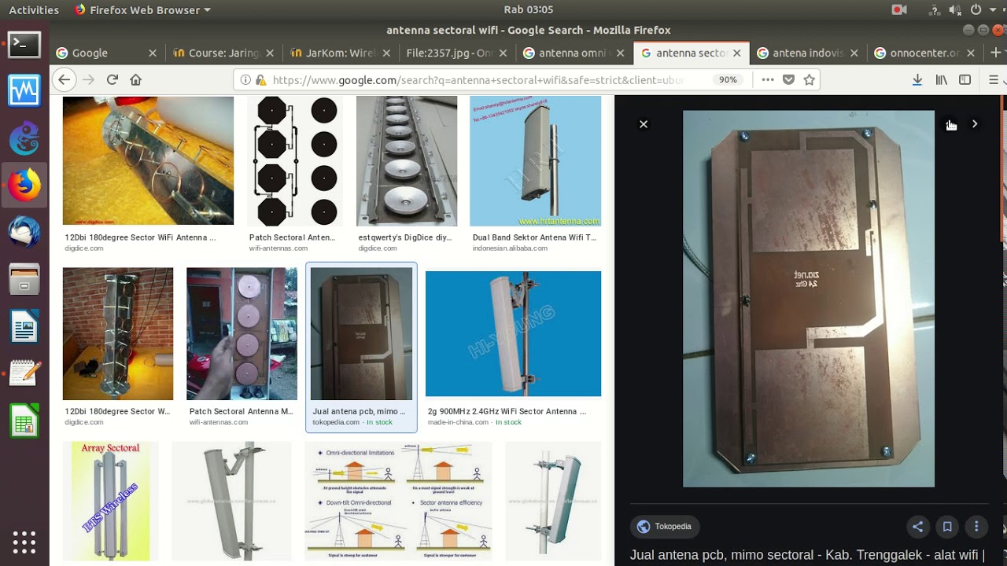Open Thunderbird Mail from the dock
The width and height of the screenshot is (1007, 566).
click(x=24, y=233)
